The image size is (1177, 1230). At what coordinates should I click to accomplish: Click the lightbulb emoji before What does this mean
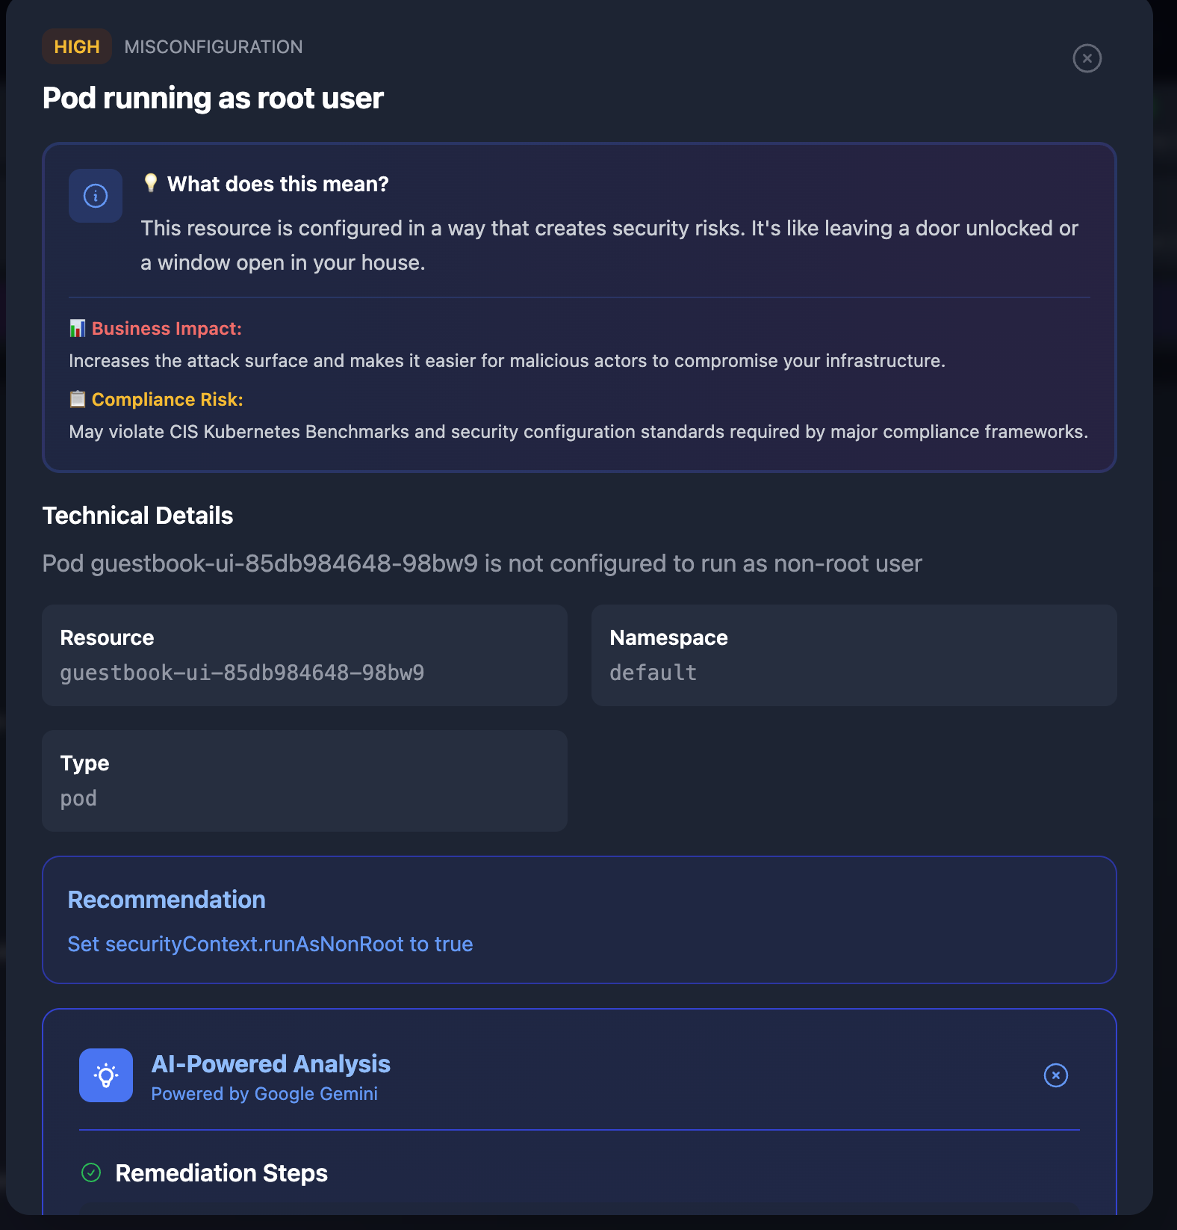151,183
